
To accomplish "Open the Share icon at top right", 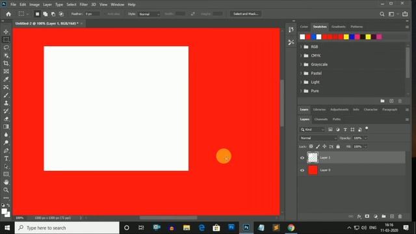I will (x=405, y=14).
